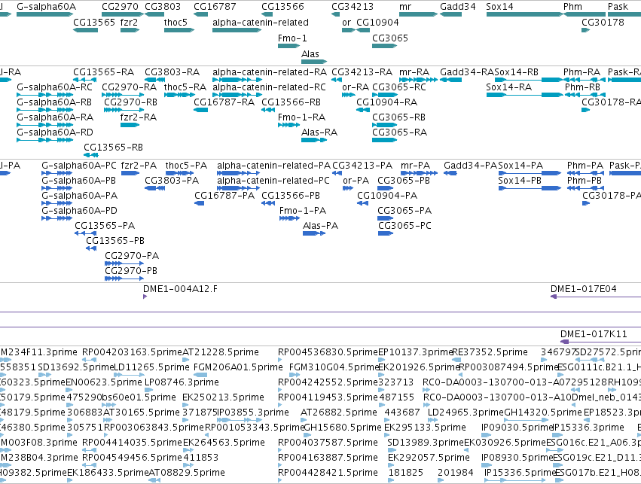Click the Sox14 gene label

coord(499,7)
